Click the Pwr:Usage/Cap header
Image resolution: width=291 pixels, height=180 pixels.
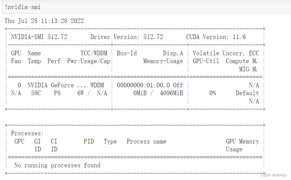click(x=89, y=61)
